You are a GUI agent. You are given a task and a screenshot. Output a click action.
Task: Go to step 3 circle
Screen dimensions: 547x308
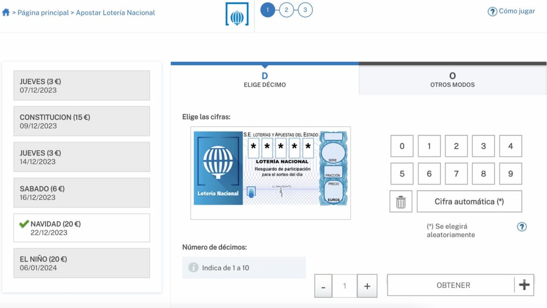(x=305, y=10)
